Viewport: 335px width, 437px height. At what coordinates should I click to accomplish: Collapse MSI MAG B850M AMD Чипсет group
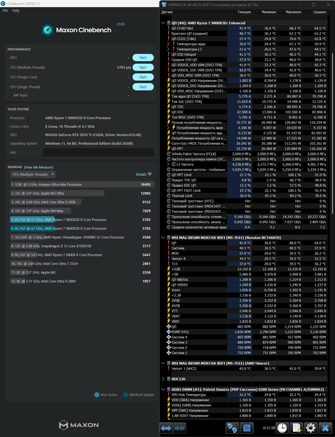pos(163,363)
